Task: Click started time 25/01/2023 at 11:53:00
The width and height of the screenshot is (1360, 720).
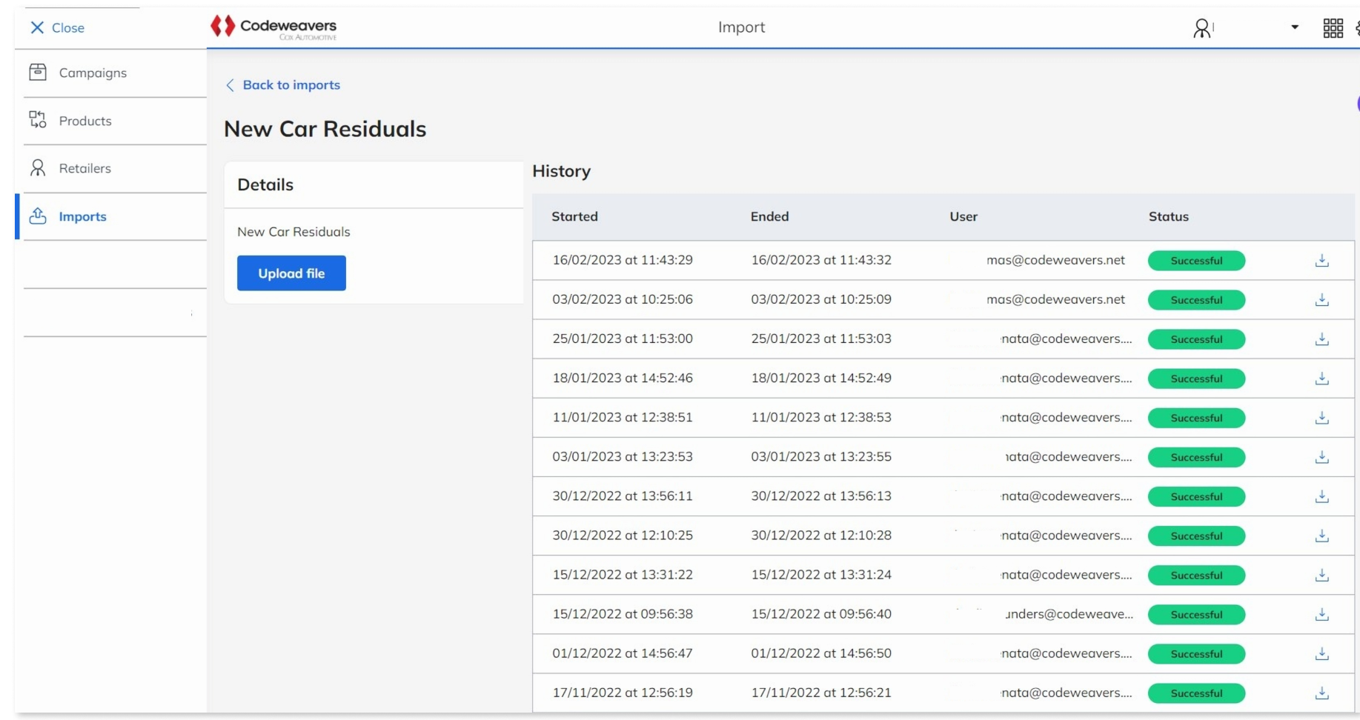Action: [x=623, y=339]
